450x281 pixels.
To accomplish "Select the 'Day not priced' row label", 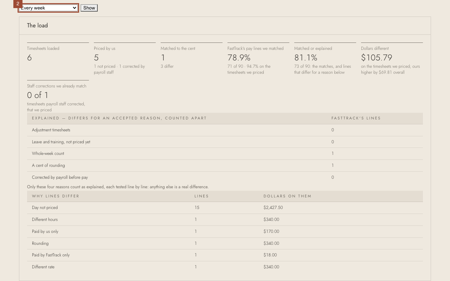I will [x=45, y=208].
